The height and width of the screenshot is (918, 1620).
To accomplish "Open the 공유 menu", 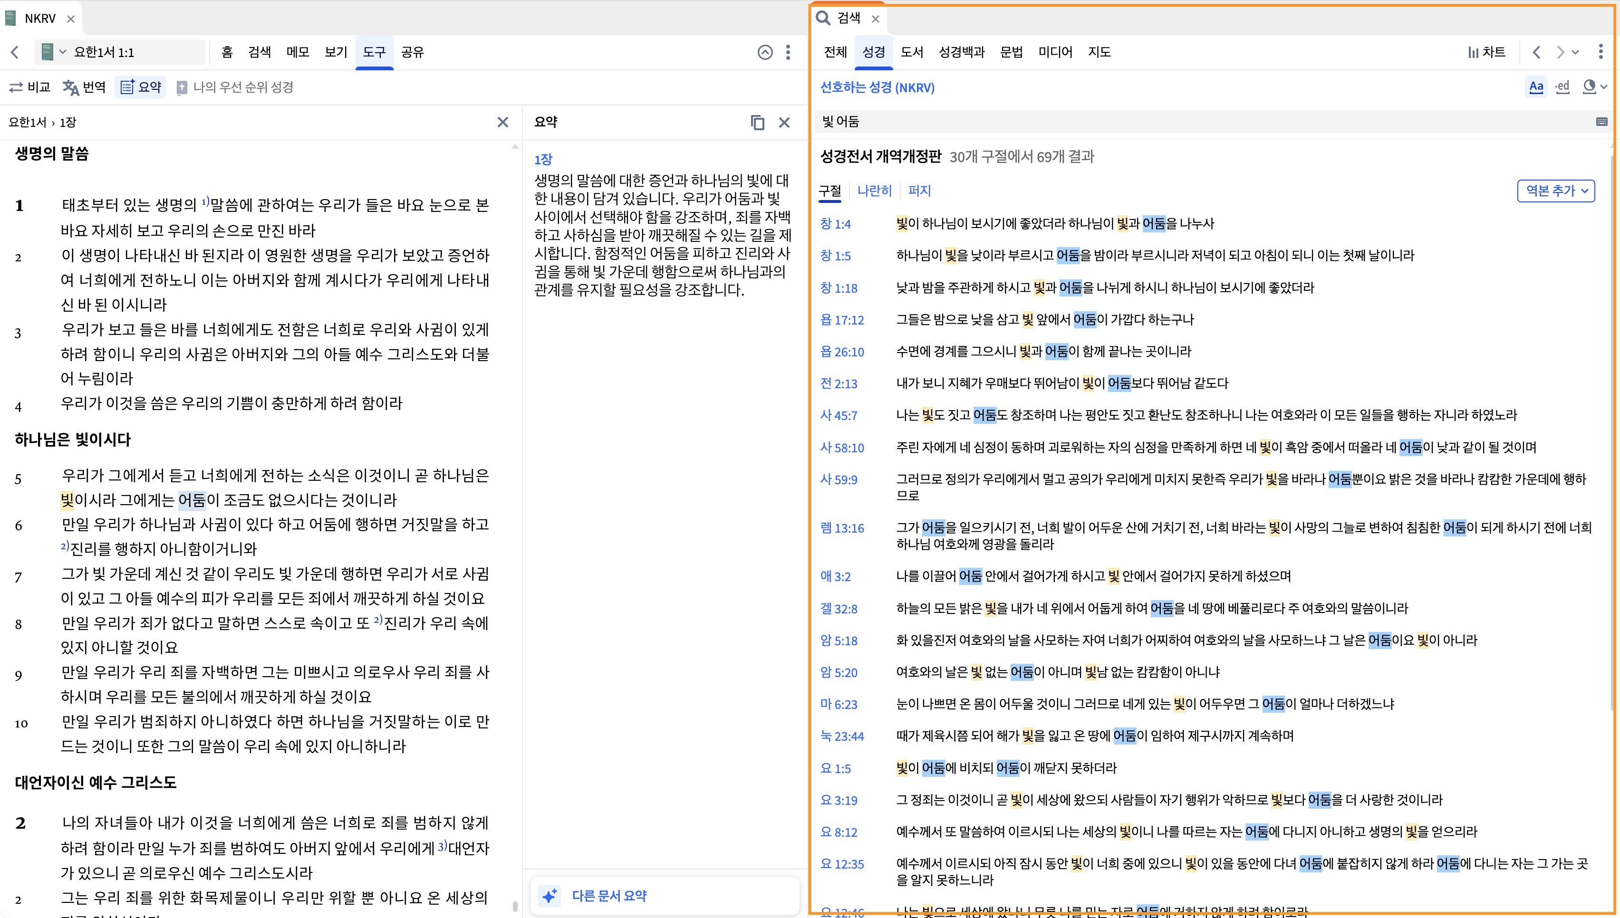I will pyautogui.click(x=413, y=52).
